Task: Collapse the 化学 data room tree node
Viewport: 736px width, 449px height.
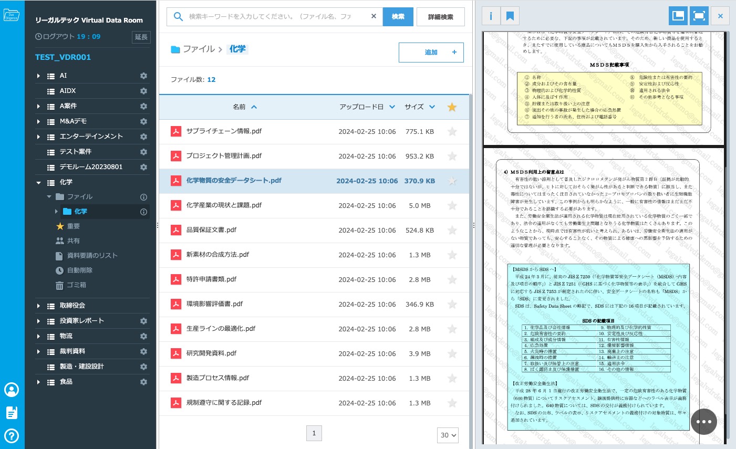Action: click(x=38, y=183)
